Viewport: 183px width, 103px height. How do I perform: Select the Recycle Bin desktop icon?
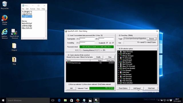5,5
